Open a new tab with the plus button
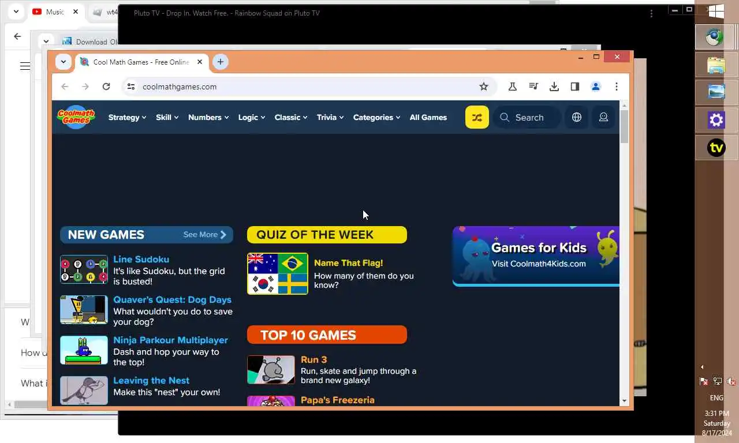Viewport: 739px width, 443px height. (x=220, y=62)
